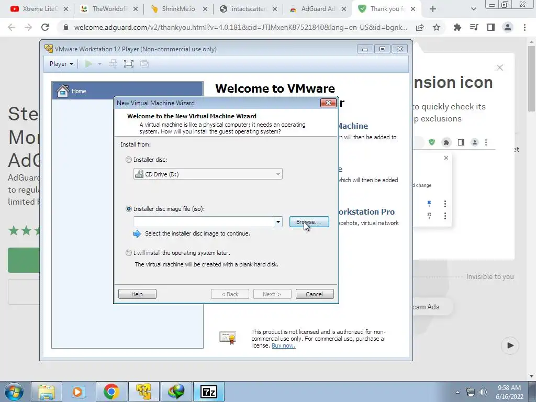Click the network tray icon
The image size is (536, 402).
[x=471, y=392]
